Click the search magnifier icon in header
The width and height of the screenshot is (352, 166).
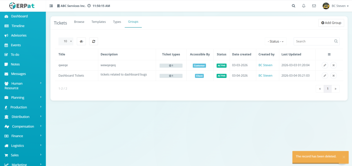pyautogui.click(x=293, y=6)
